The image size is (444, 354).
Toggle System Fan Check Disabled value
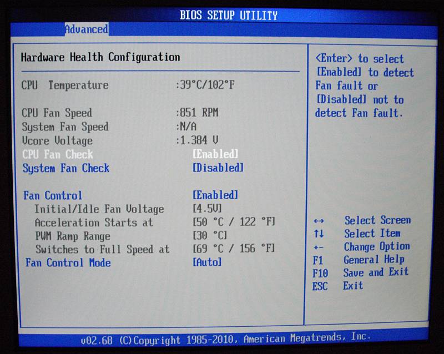(x=218, y=168)
